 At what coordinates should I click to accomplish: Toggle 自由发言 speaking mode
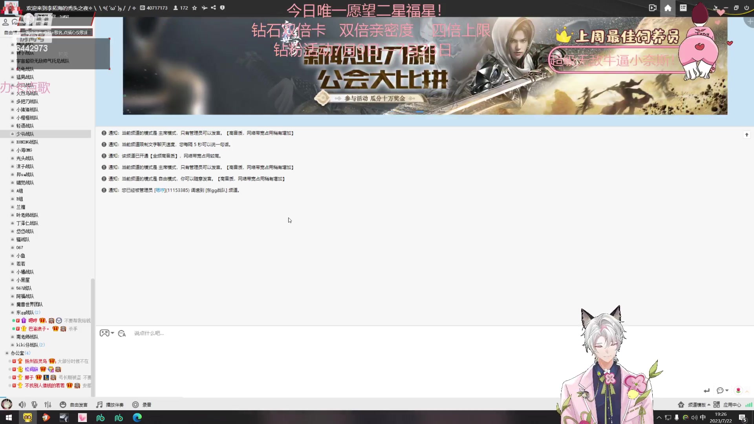73,405
